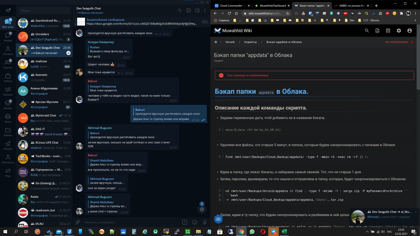Open blue floating table of contents button
This screenshot has width=420, height=236.
click(x=218, y=219)
